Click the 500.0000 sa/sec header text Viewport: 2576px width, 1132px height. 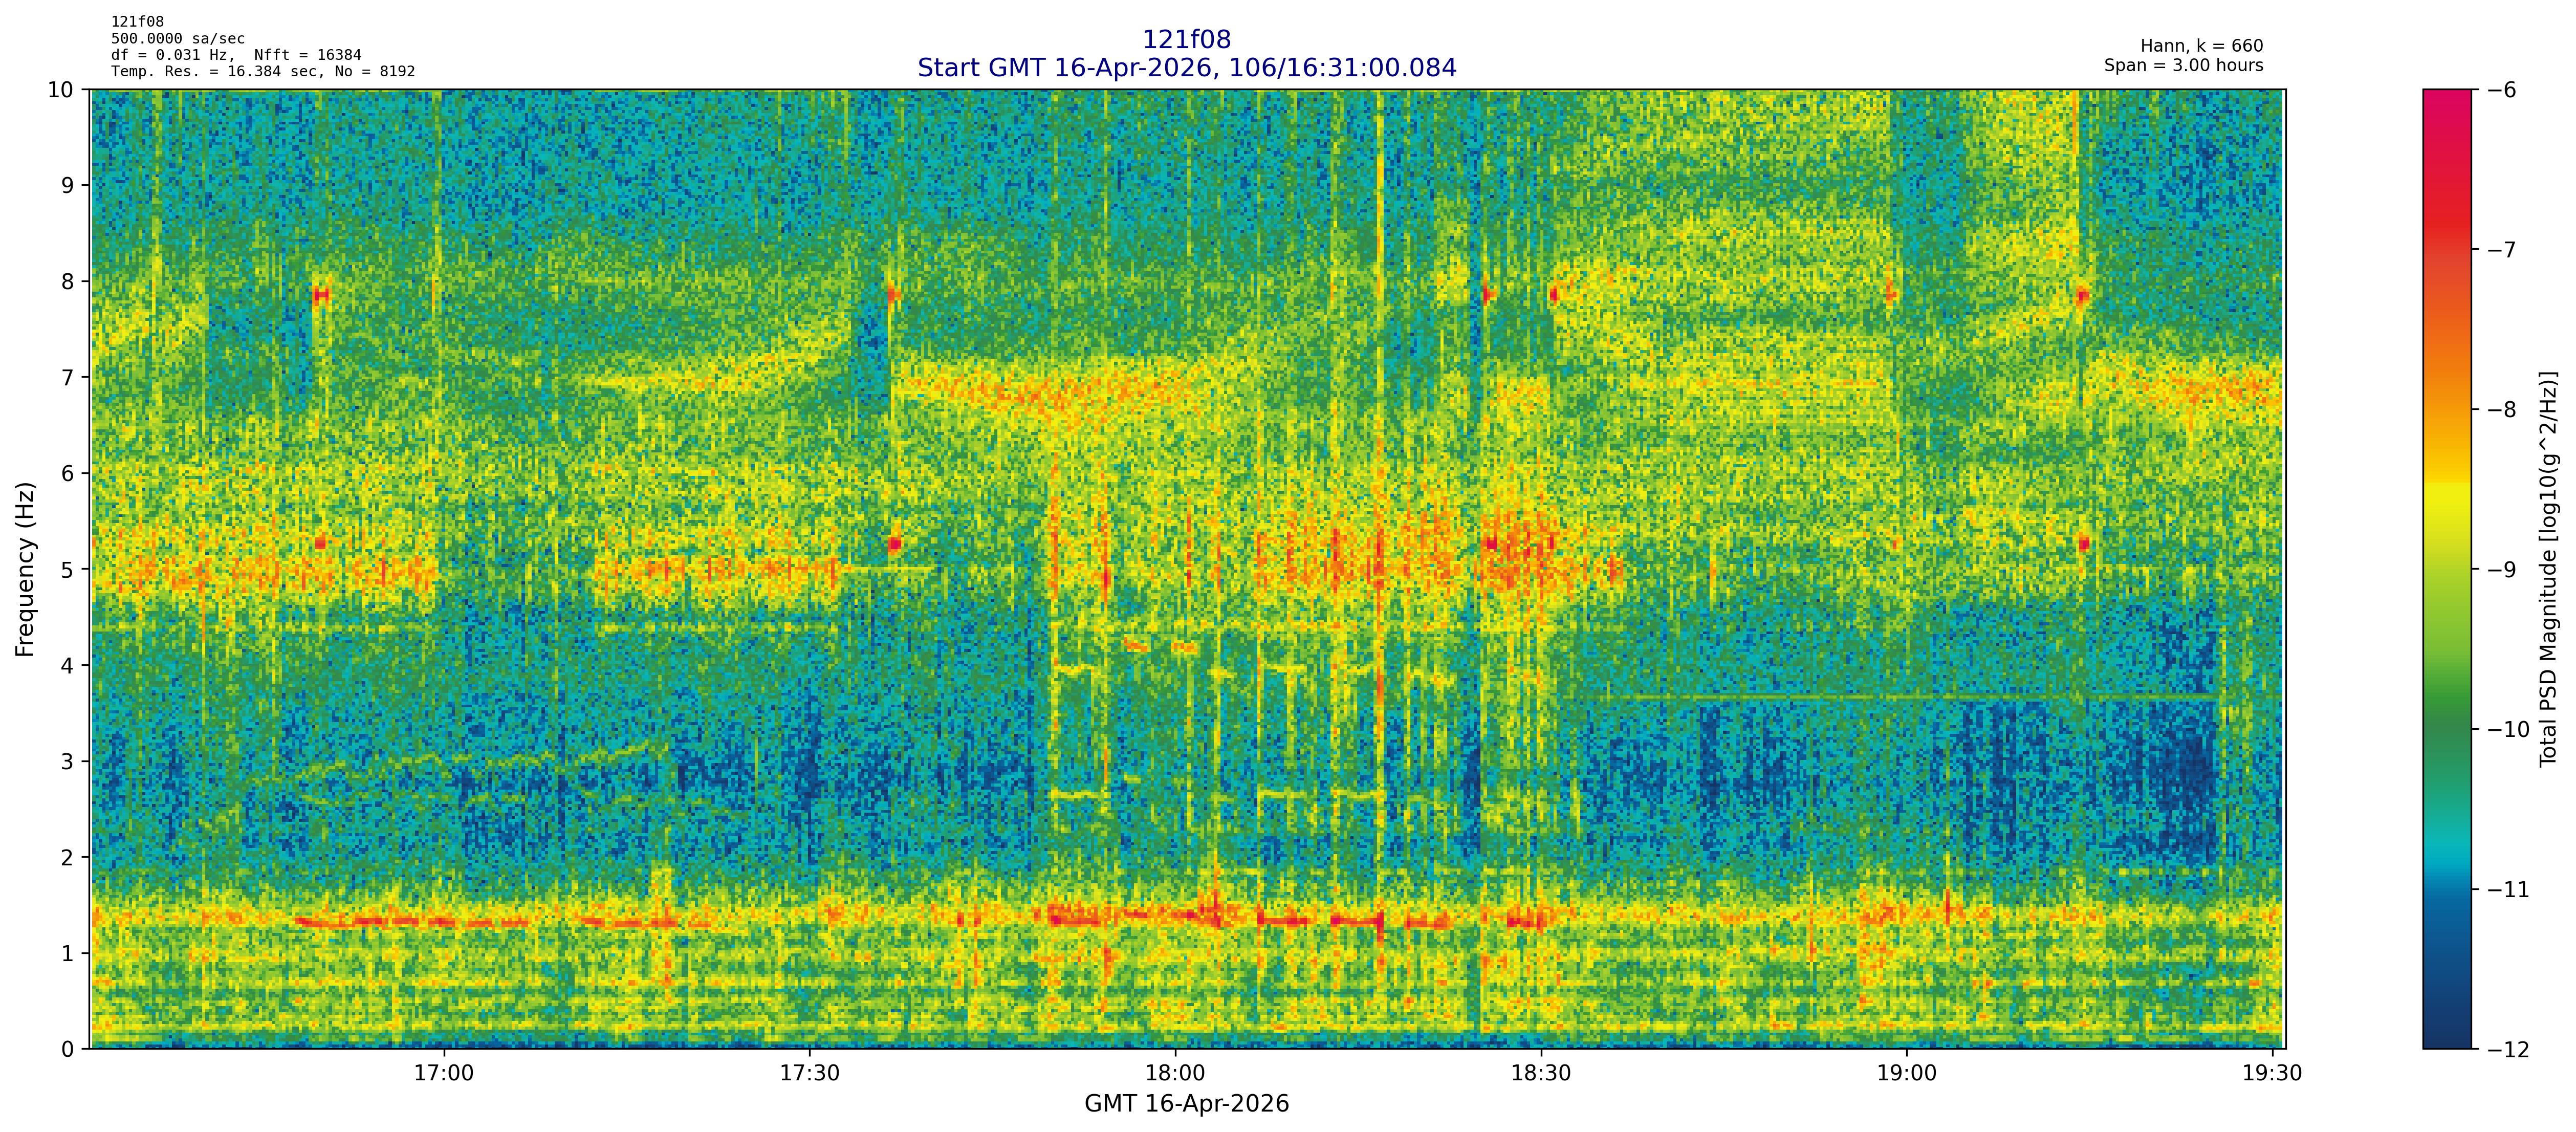177,39
